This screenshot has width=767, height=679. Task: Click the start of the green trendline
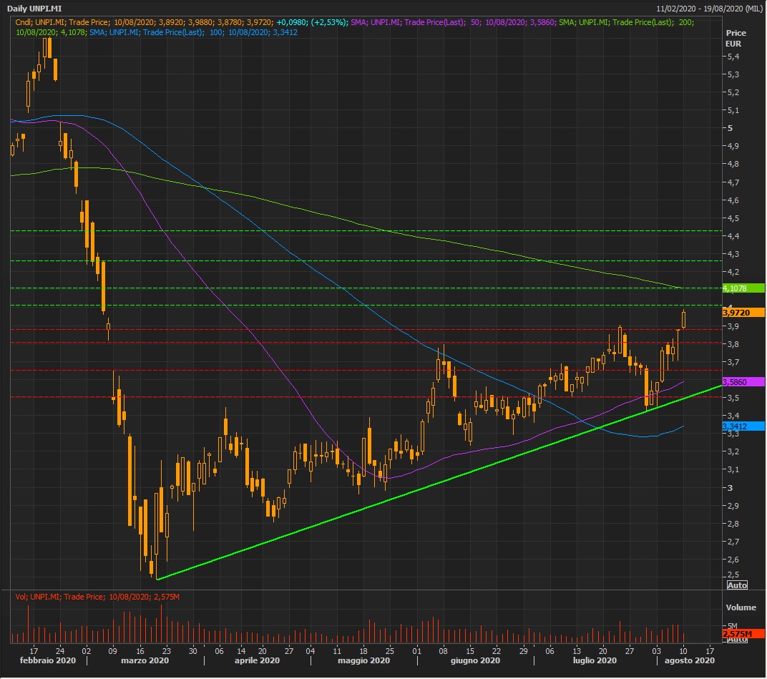pos(157,578)
